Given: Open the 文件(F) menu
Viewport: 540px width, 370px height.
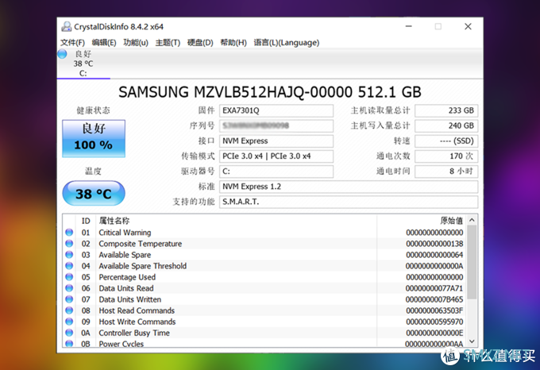Looking at the screenshot, I should point(72,43).
